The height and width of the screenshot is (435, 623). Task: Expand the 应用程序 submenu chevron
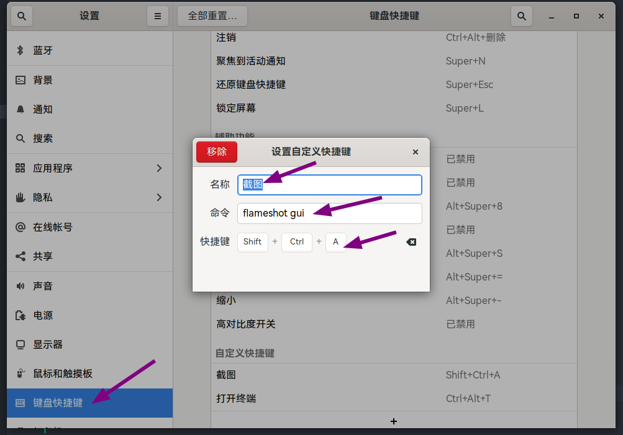point(159,168)
